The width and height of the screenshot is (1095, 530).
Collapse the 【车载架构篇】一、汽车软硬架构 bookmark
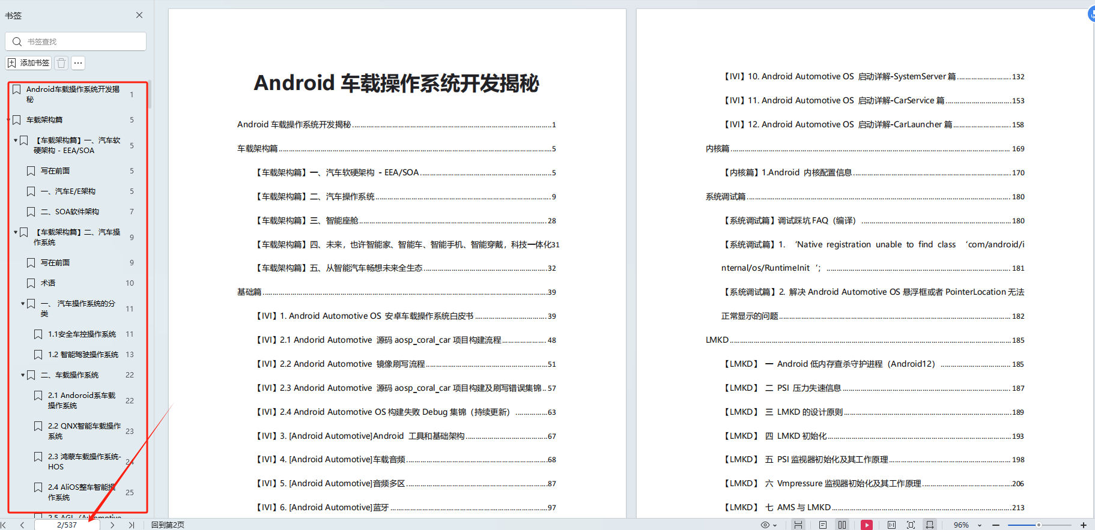pos(16,140)
